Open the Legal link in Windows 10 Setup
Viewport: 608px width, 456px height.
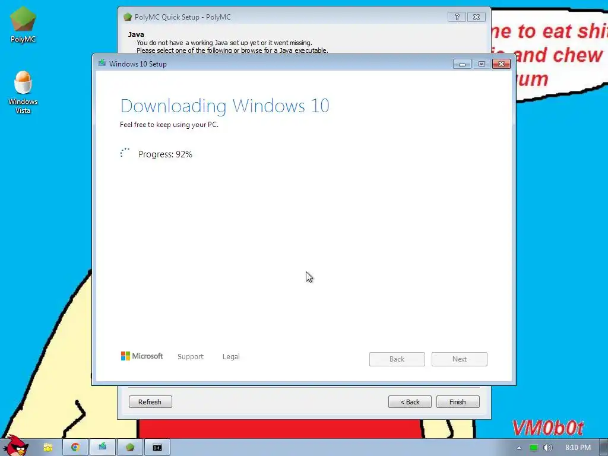(231, 357)
